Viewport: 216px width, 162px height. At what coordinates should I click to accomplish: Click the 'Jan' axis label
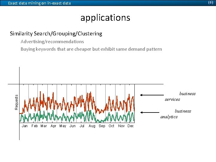tap(25, 126)
